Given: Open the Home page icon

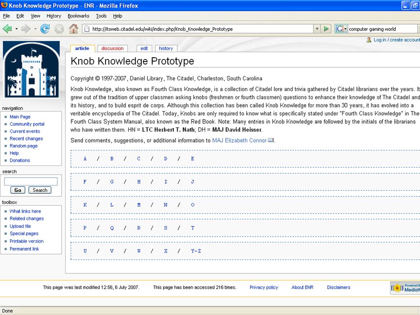Looking at the screenshot, I should point(73,29).
